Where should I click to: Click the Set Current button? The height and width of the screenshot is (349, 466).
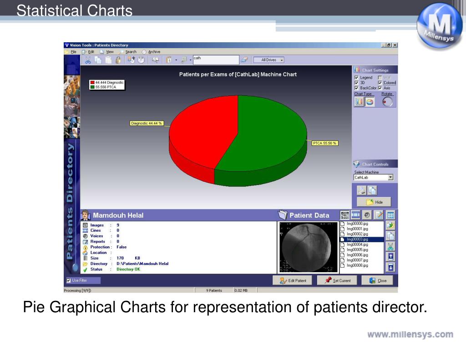337,280
